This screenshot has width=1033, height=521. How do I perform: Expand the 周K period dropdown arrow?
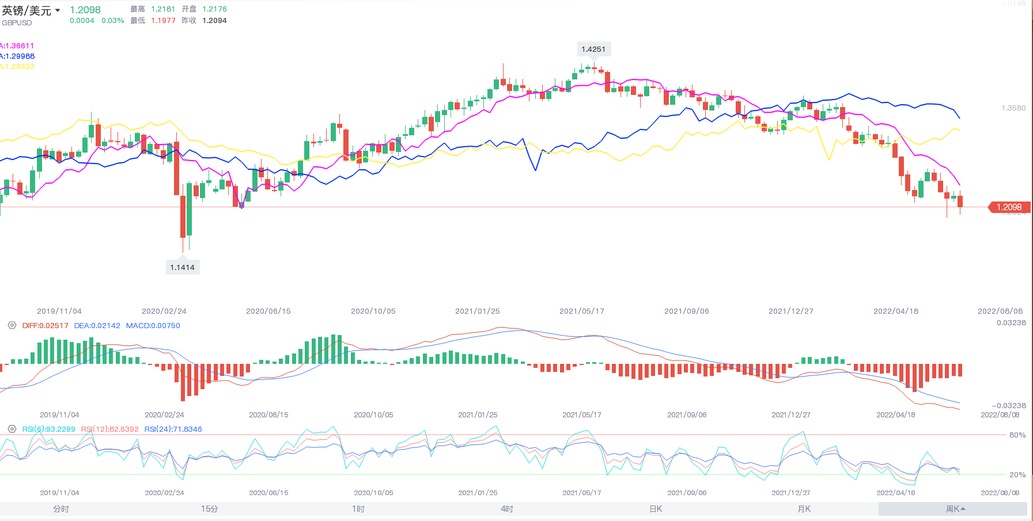tap(963, 509)
